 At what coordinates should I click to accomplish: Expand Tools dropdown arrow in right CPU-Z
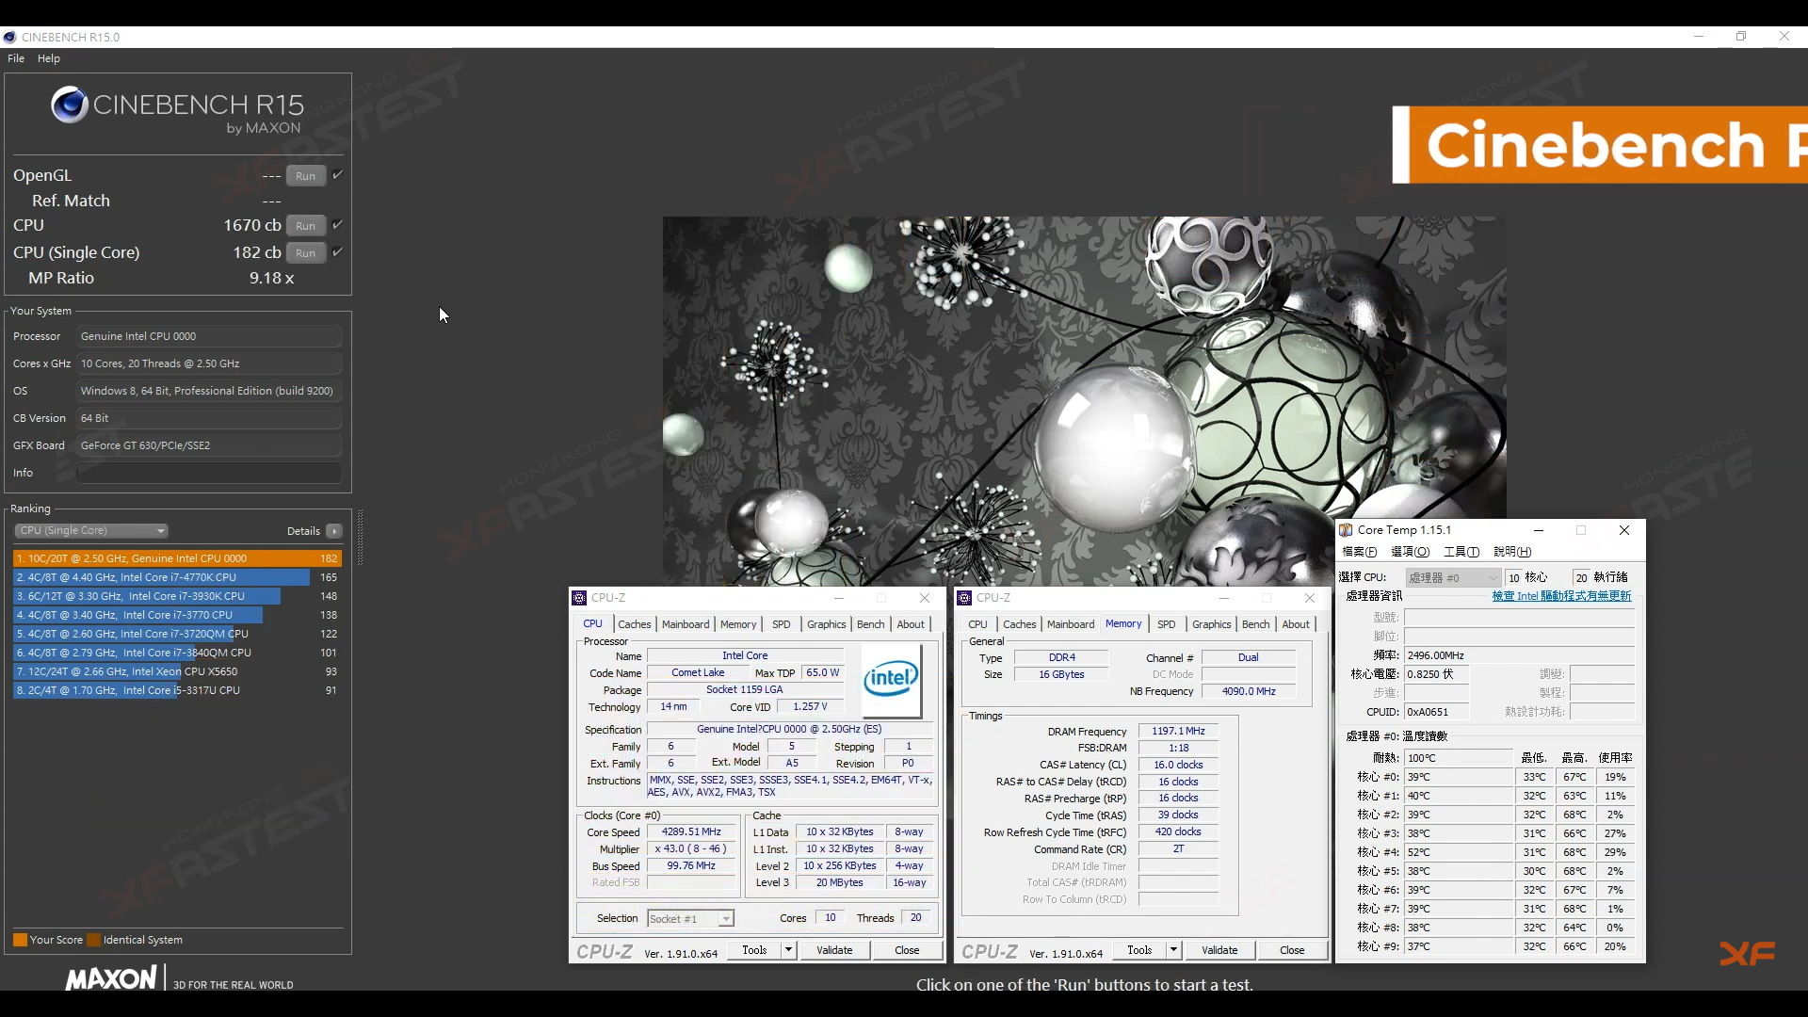[x=1174, y=950]
